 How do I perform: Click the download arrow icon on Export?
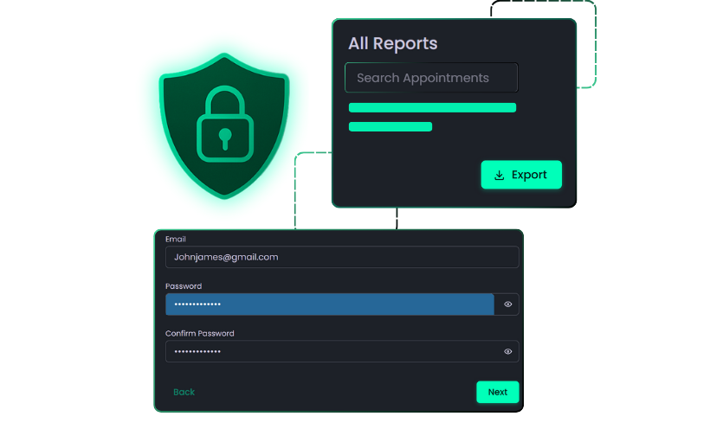499,176
